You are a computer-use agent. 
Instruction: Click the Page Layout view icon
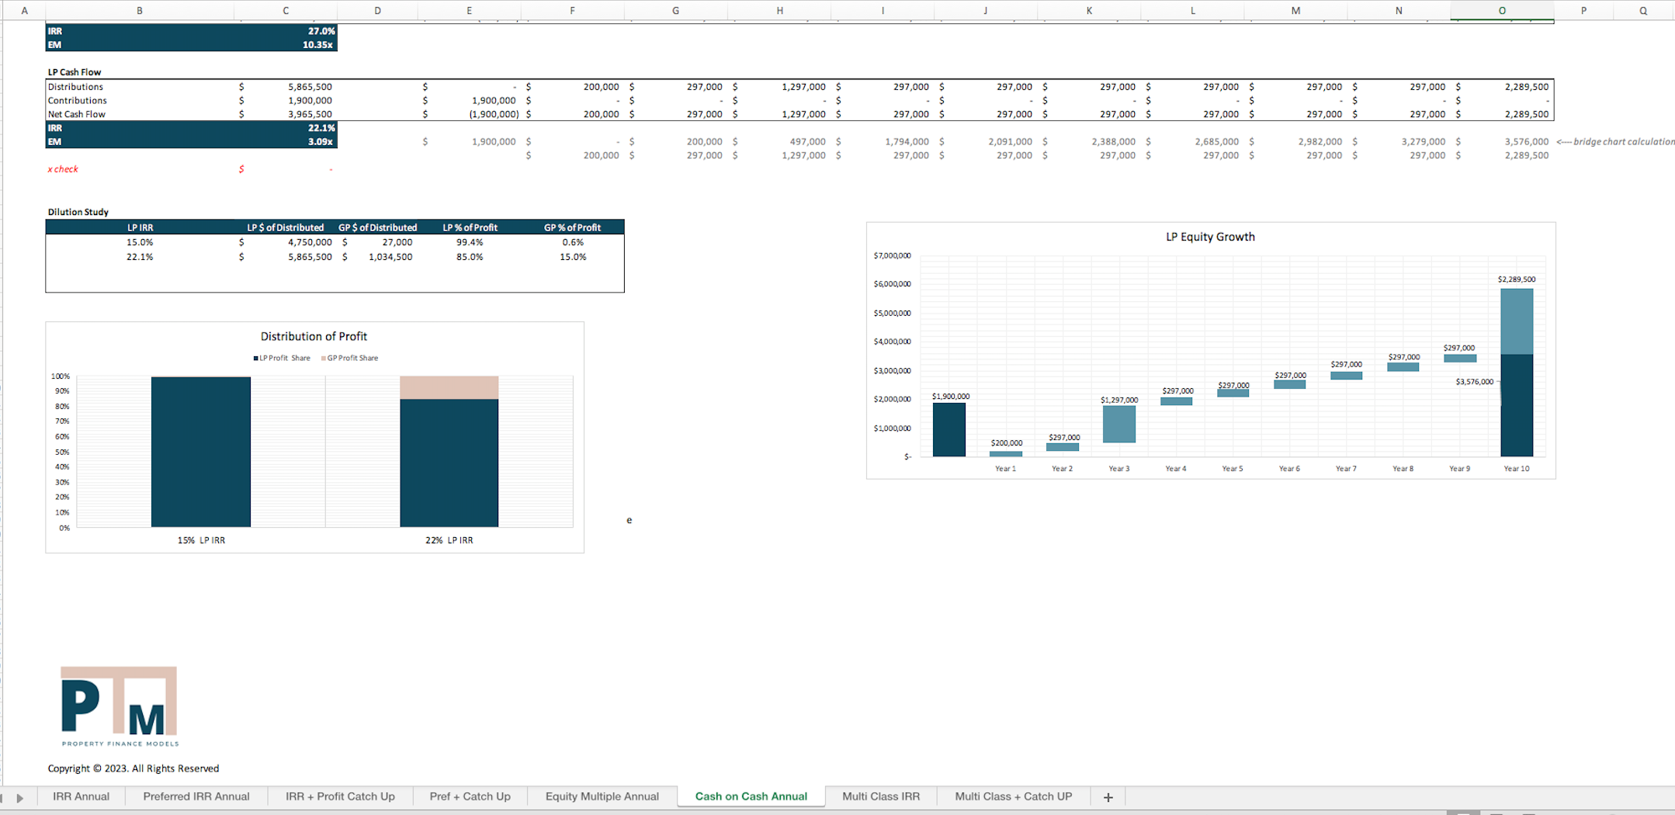point(1495,812)
